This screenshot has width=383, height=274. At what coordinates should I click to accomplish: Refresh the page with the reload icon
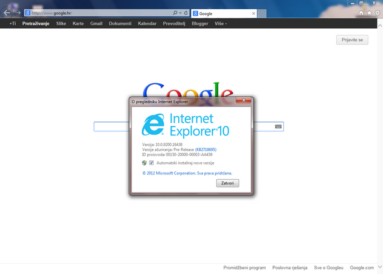186,13
